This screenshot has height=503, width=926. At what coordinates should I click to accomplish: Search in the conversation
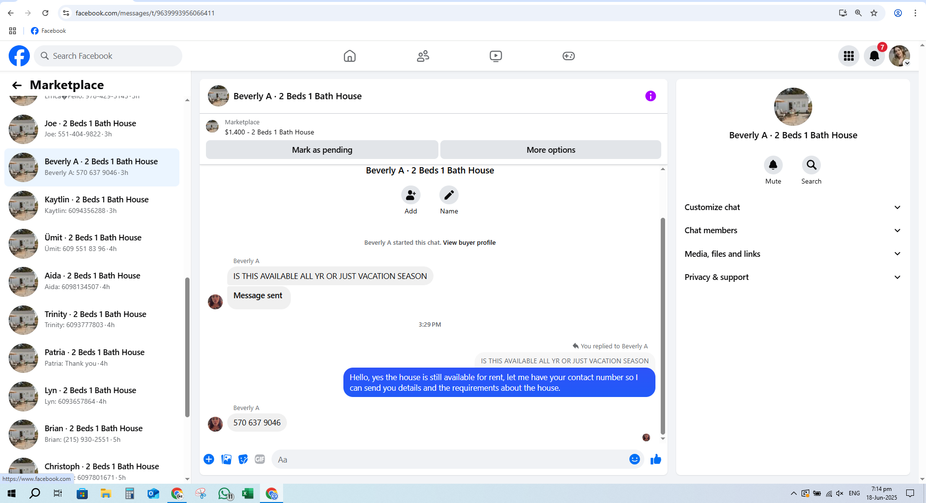point(812,165)
